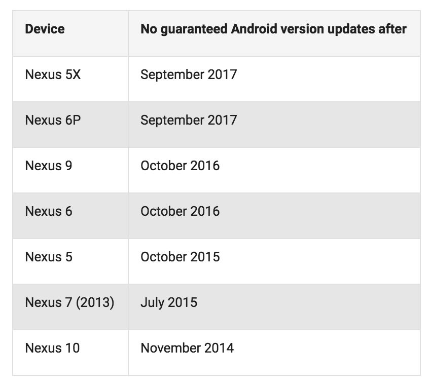The image size is (430, 387).
Task: Select the Nexus 5 device cell
Action: [x=49, y=257]
